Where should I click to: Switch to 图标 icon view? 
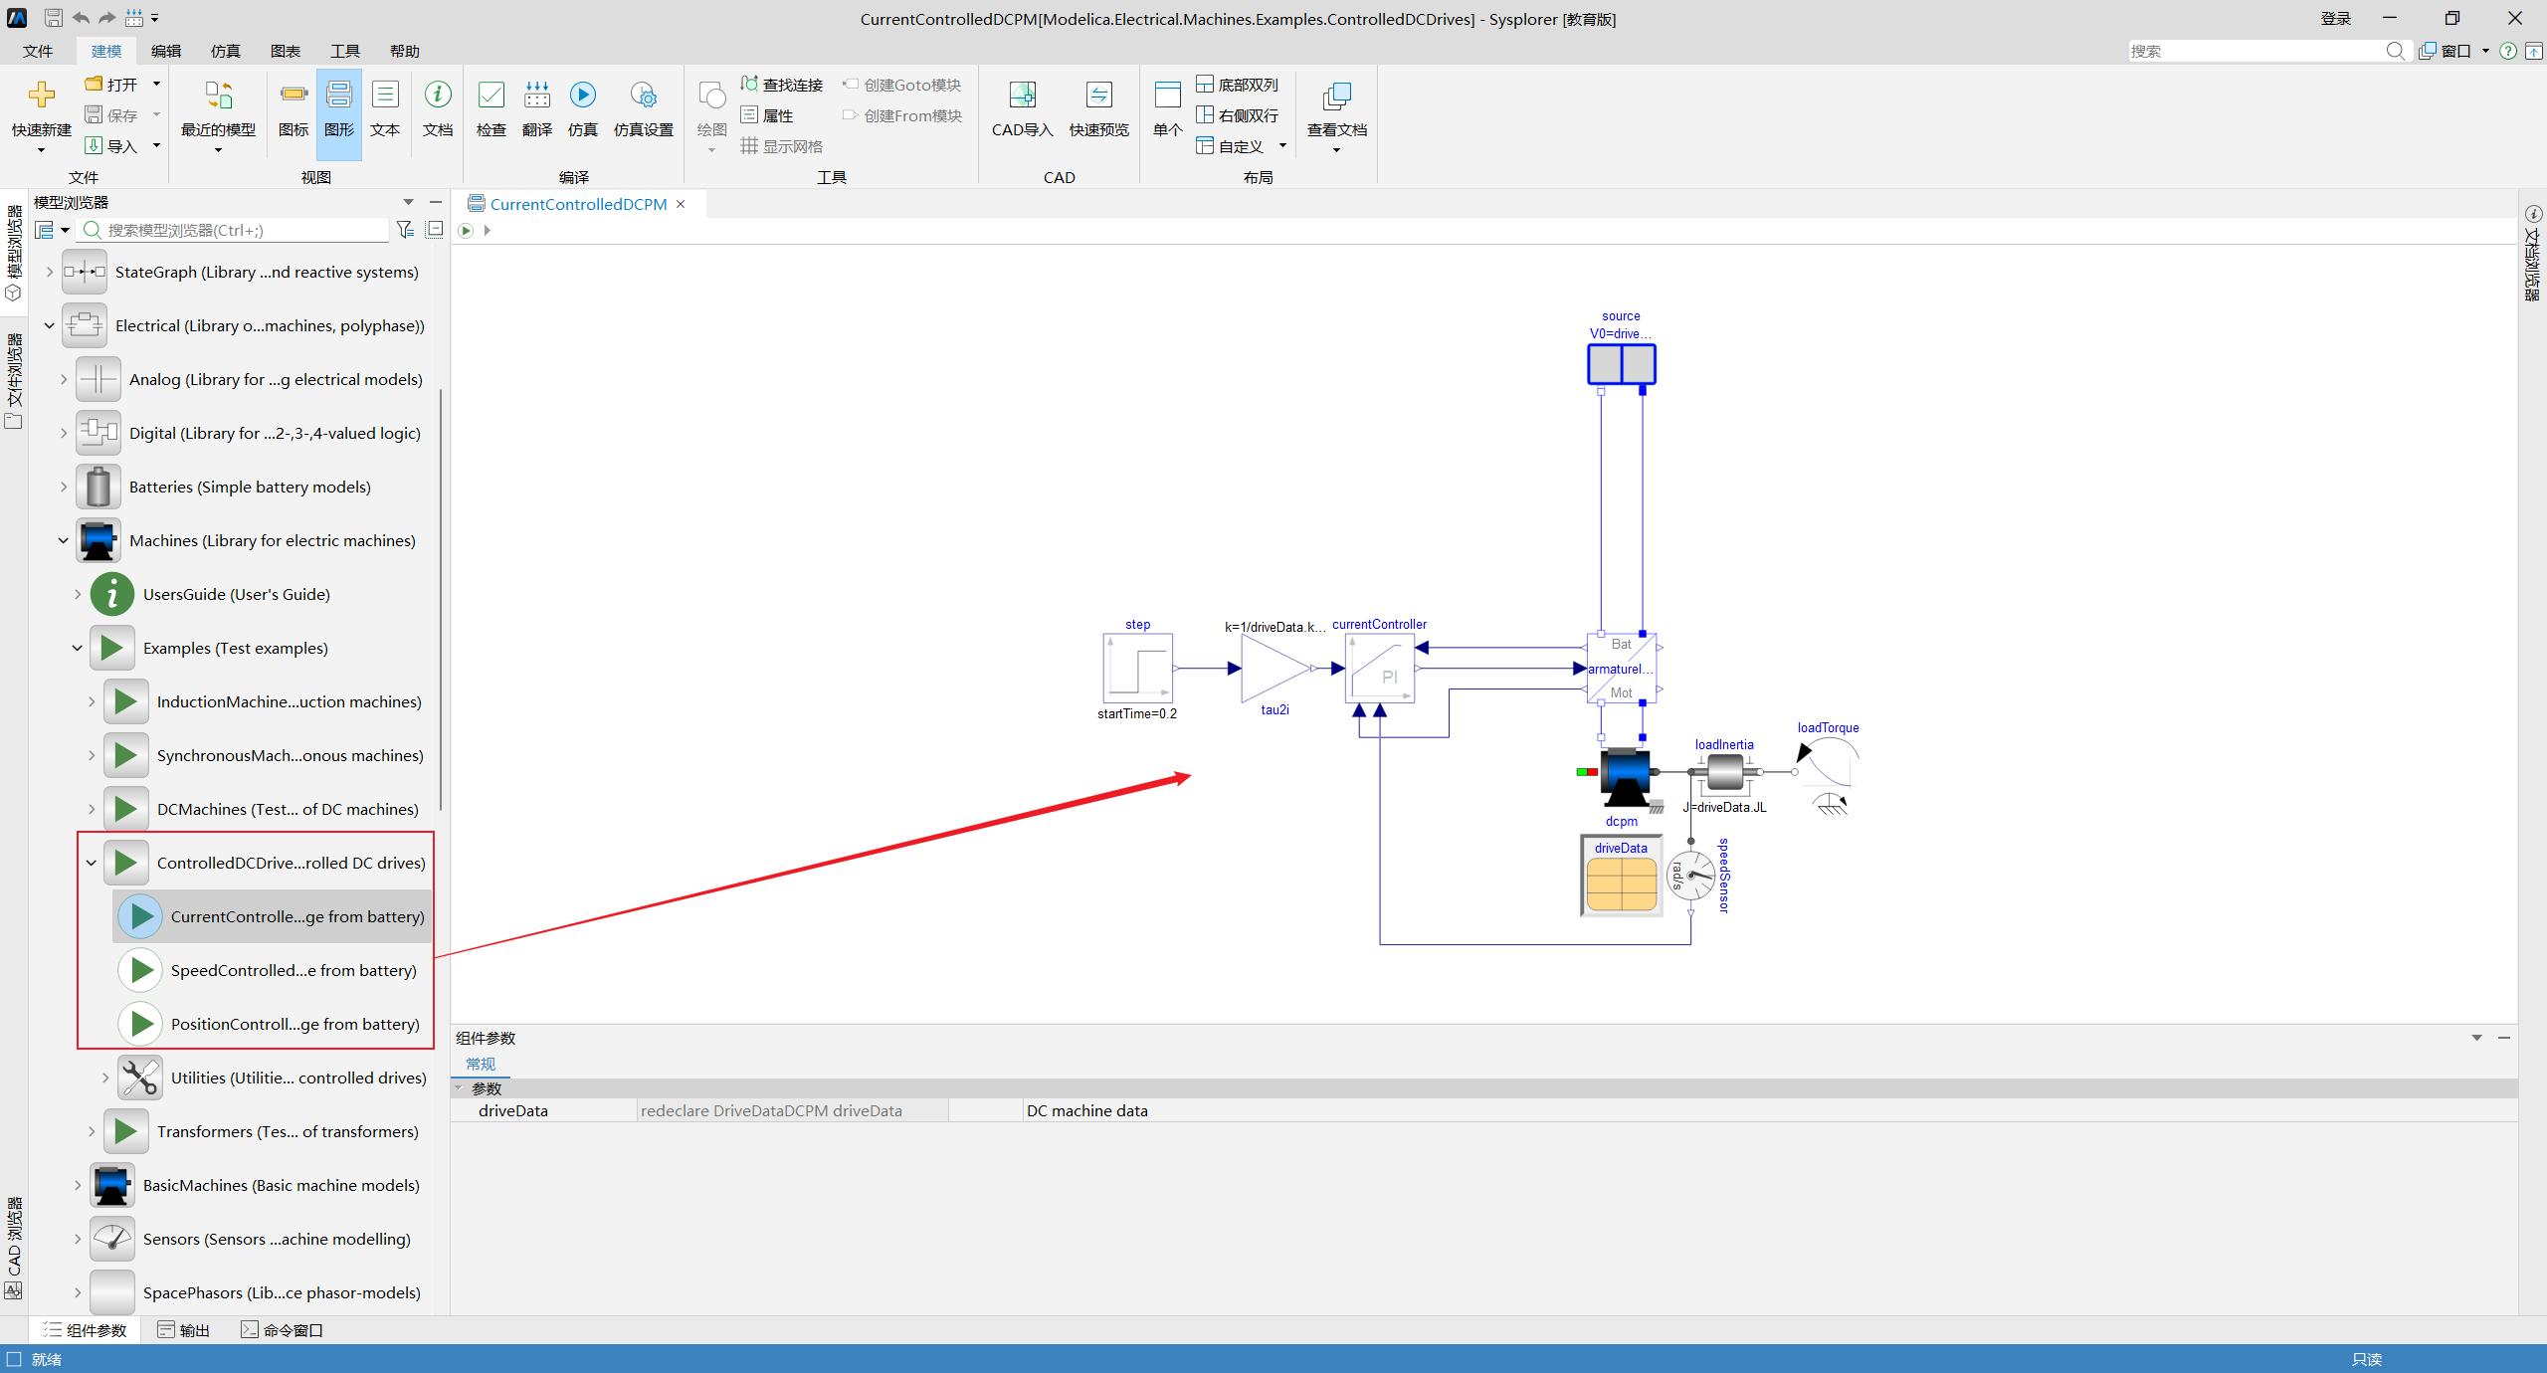(x=294, y=95)
